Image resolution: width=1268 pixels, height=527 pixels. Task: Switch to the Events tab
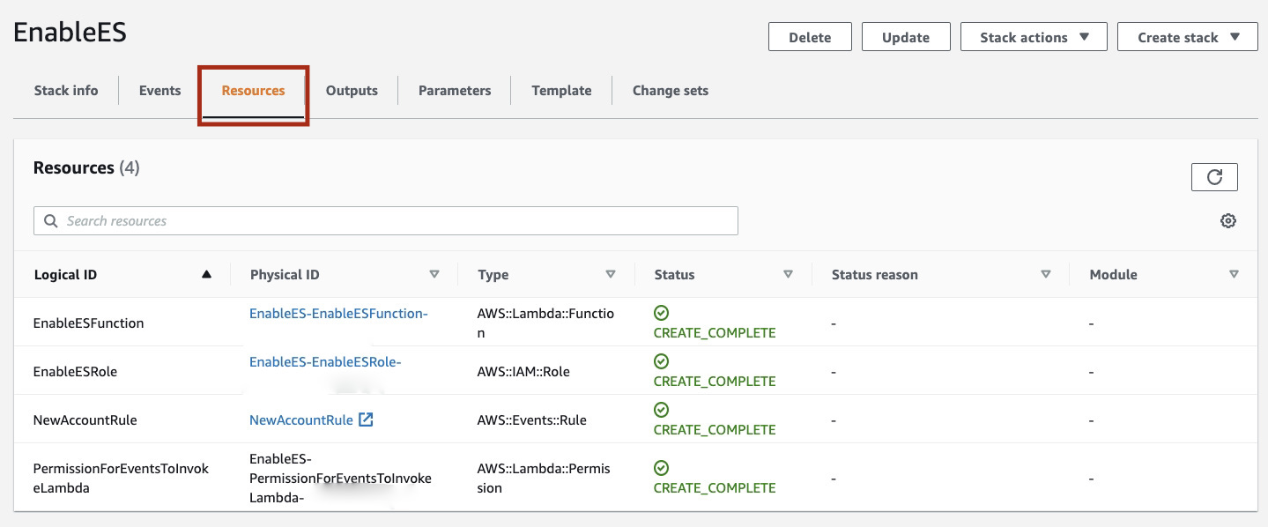point(159,91)
